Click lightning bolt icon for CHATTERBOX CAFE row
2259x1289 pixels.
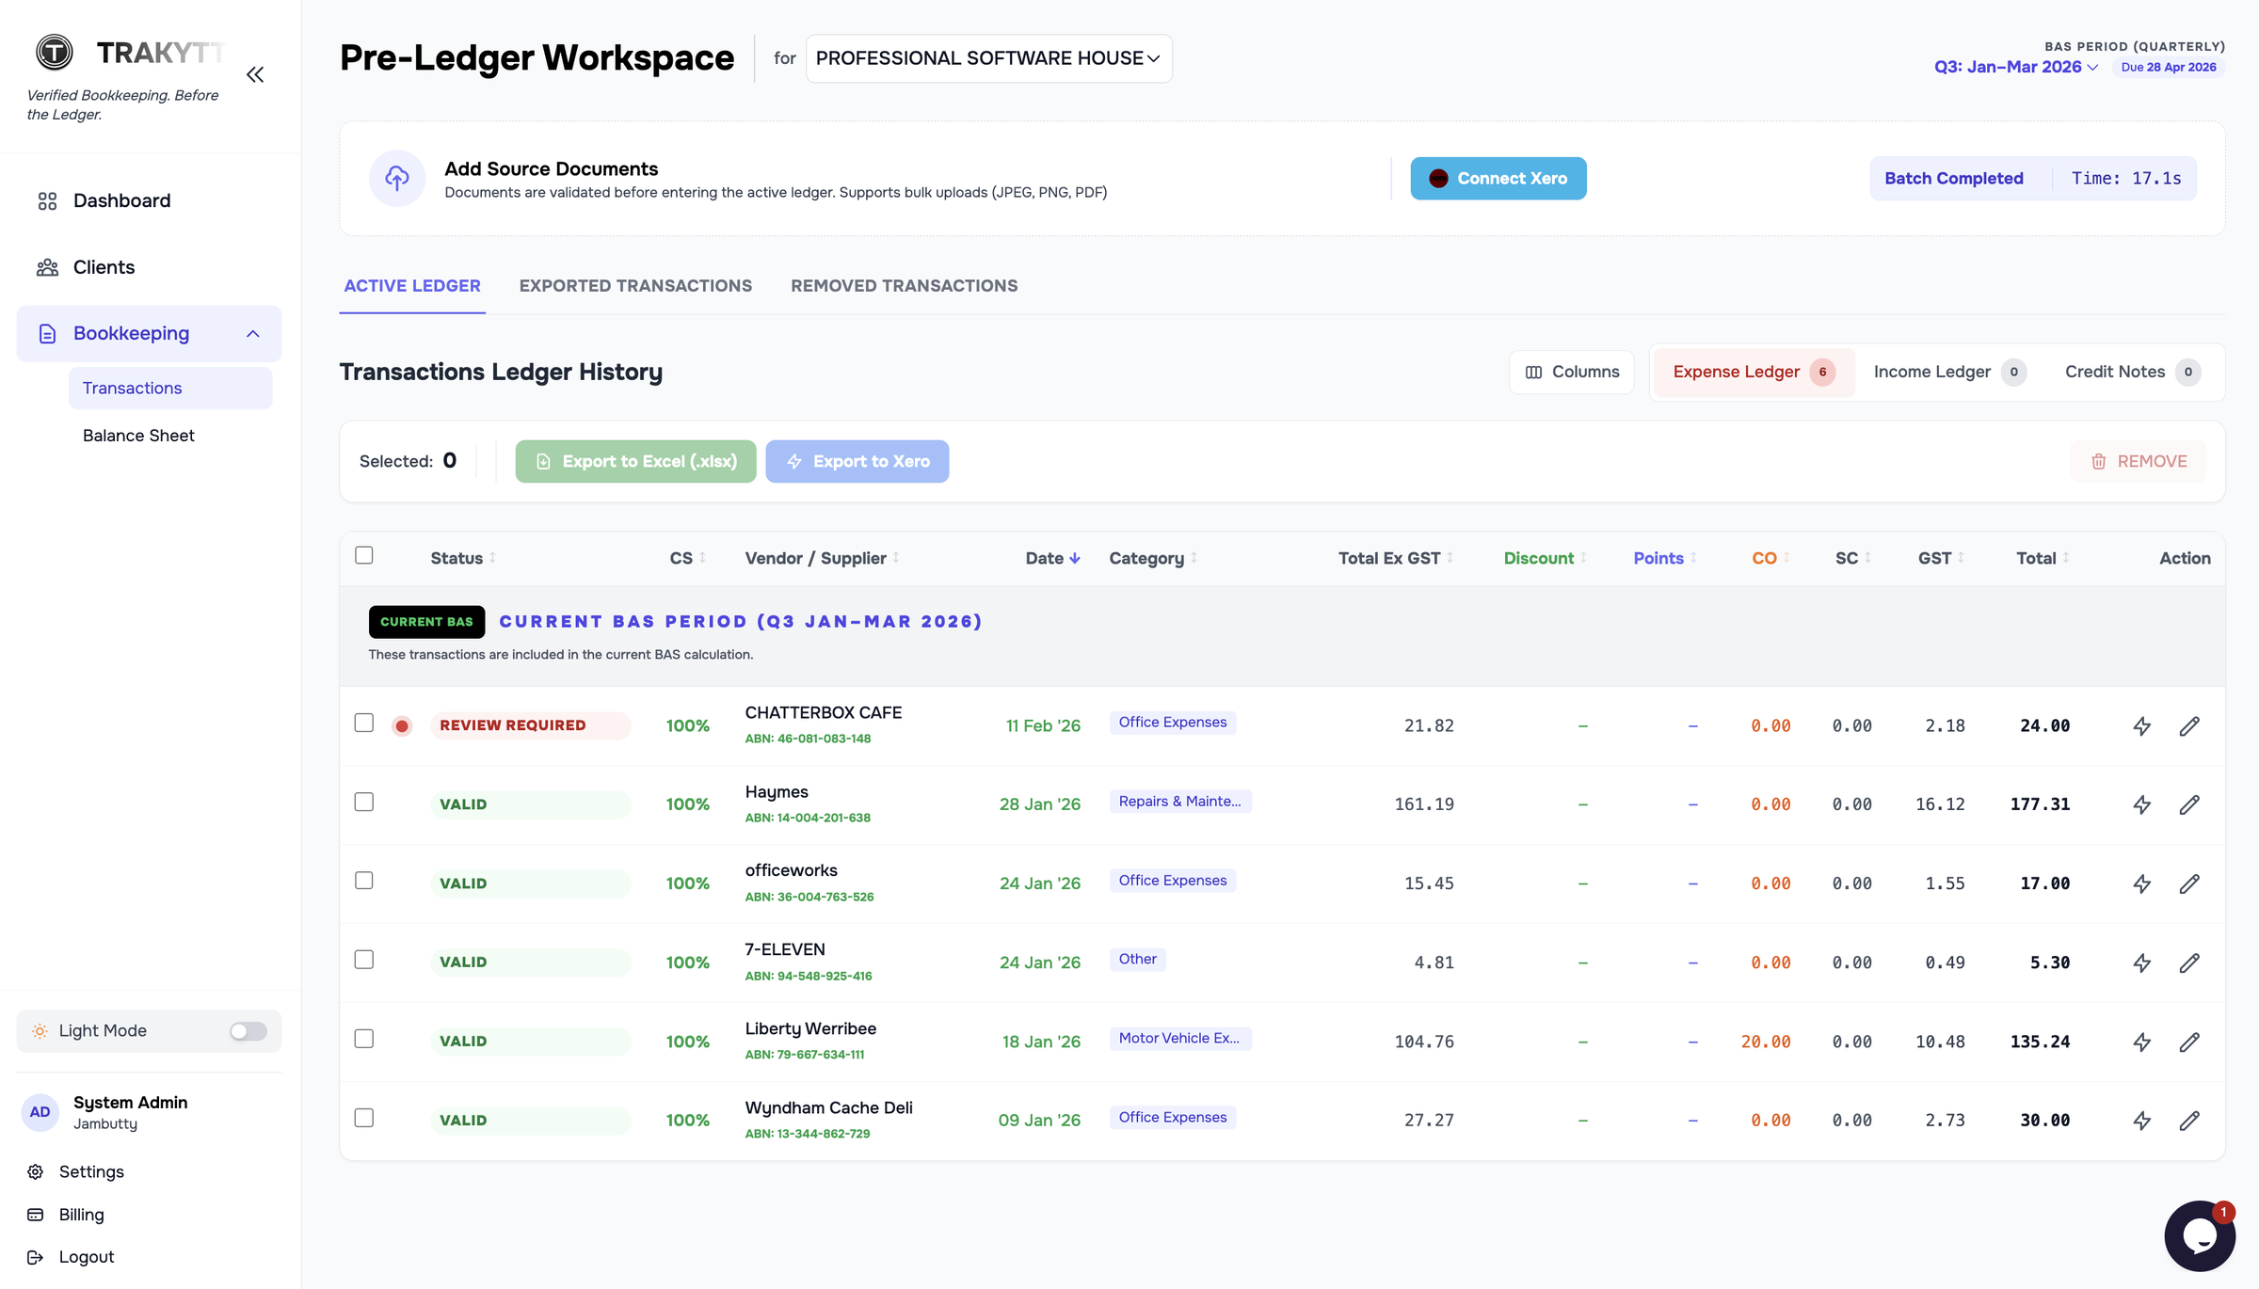[x=2141, y=725]
